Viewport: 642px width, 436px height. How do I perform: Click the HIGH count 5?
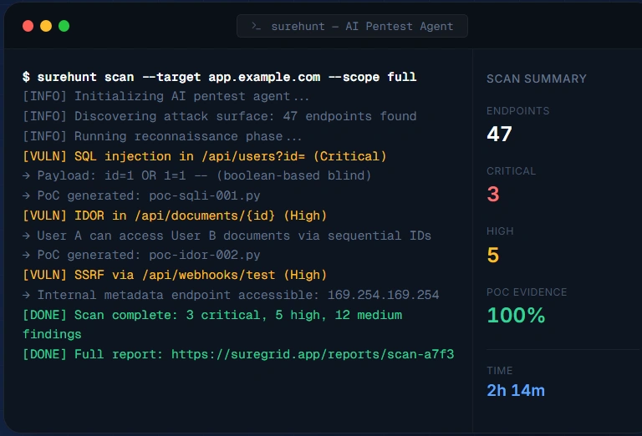click(493, 255)
